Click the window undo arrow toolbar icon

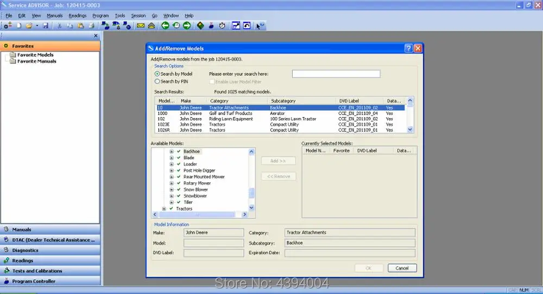(247, 25)
